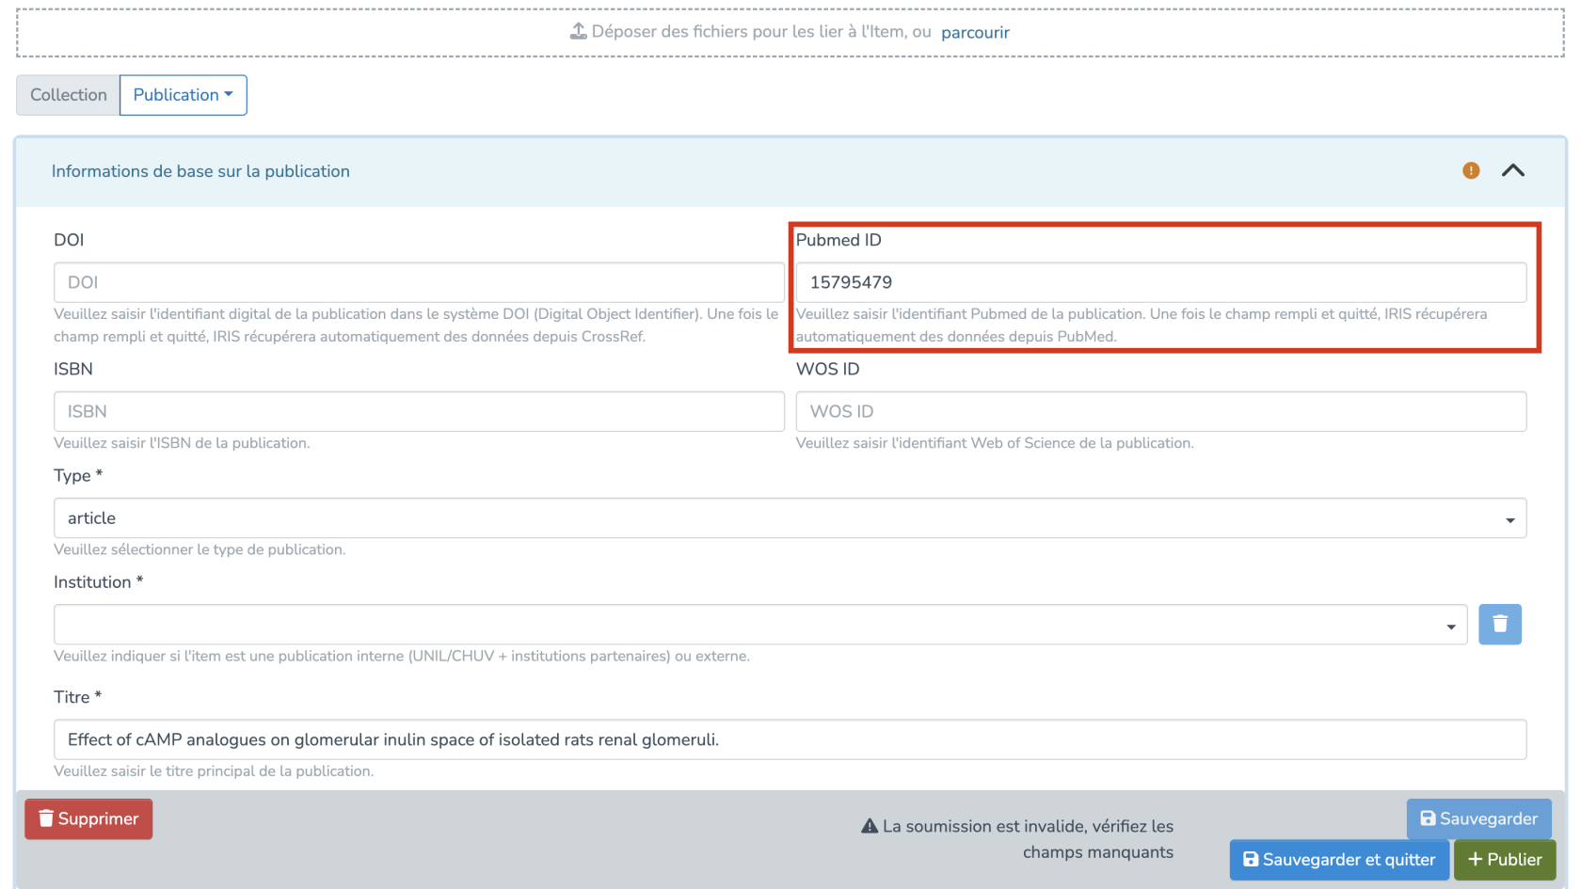Viewport: 1581px width, 889px height.
Task: Click the orange warning icon in section header
Action: coord(1471,170)
